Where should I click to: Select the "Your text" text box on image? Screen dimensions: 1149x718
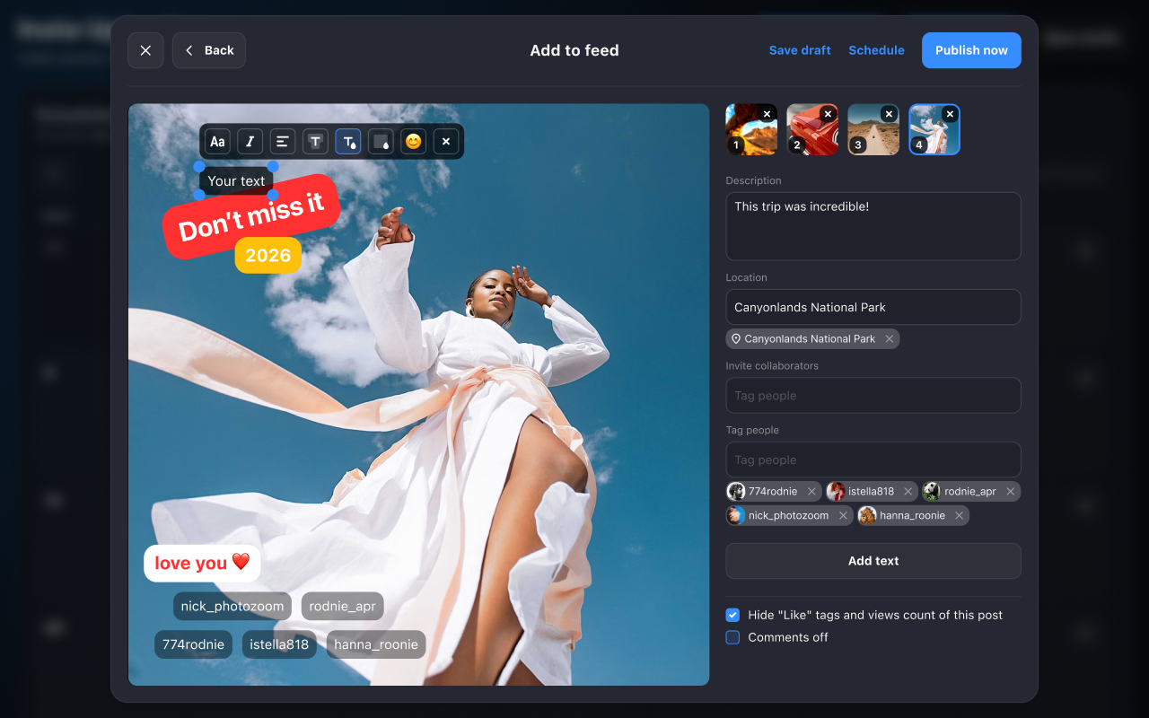point(236,180)
